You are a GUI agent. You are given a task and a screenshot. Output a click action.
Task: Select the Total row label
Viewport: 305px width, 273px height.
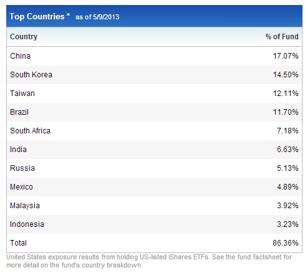click(x=18, y=243)
